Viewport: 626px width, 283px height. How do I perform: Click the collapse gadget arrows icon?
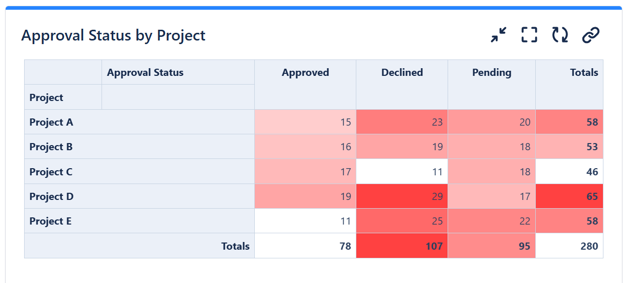(x=498, y=35)
